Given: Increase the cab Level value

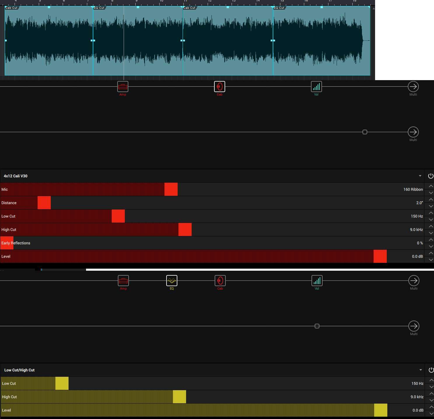Looking at the screenshot, I should pyautogui.click(x=431, y=253).
